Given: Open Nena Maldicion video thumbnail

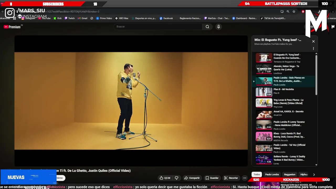Looking at the screenshot, I should point(264,125).
